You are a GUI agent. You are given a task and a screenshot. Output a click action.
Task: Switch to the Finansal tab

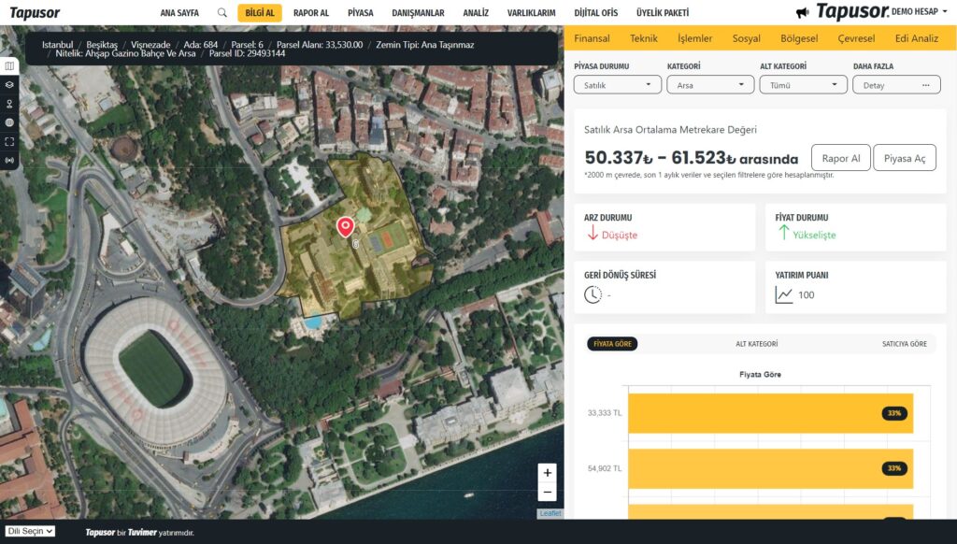(x=592, y=38)
